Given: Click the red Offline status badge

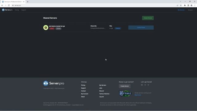Looking at the screenshot, I should tap(52, 29).
